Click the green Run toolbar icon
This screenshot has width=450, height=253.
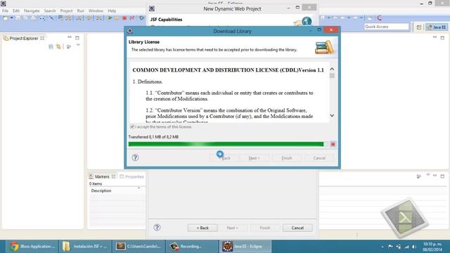pyautogui.click(x=110, y=18)
